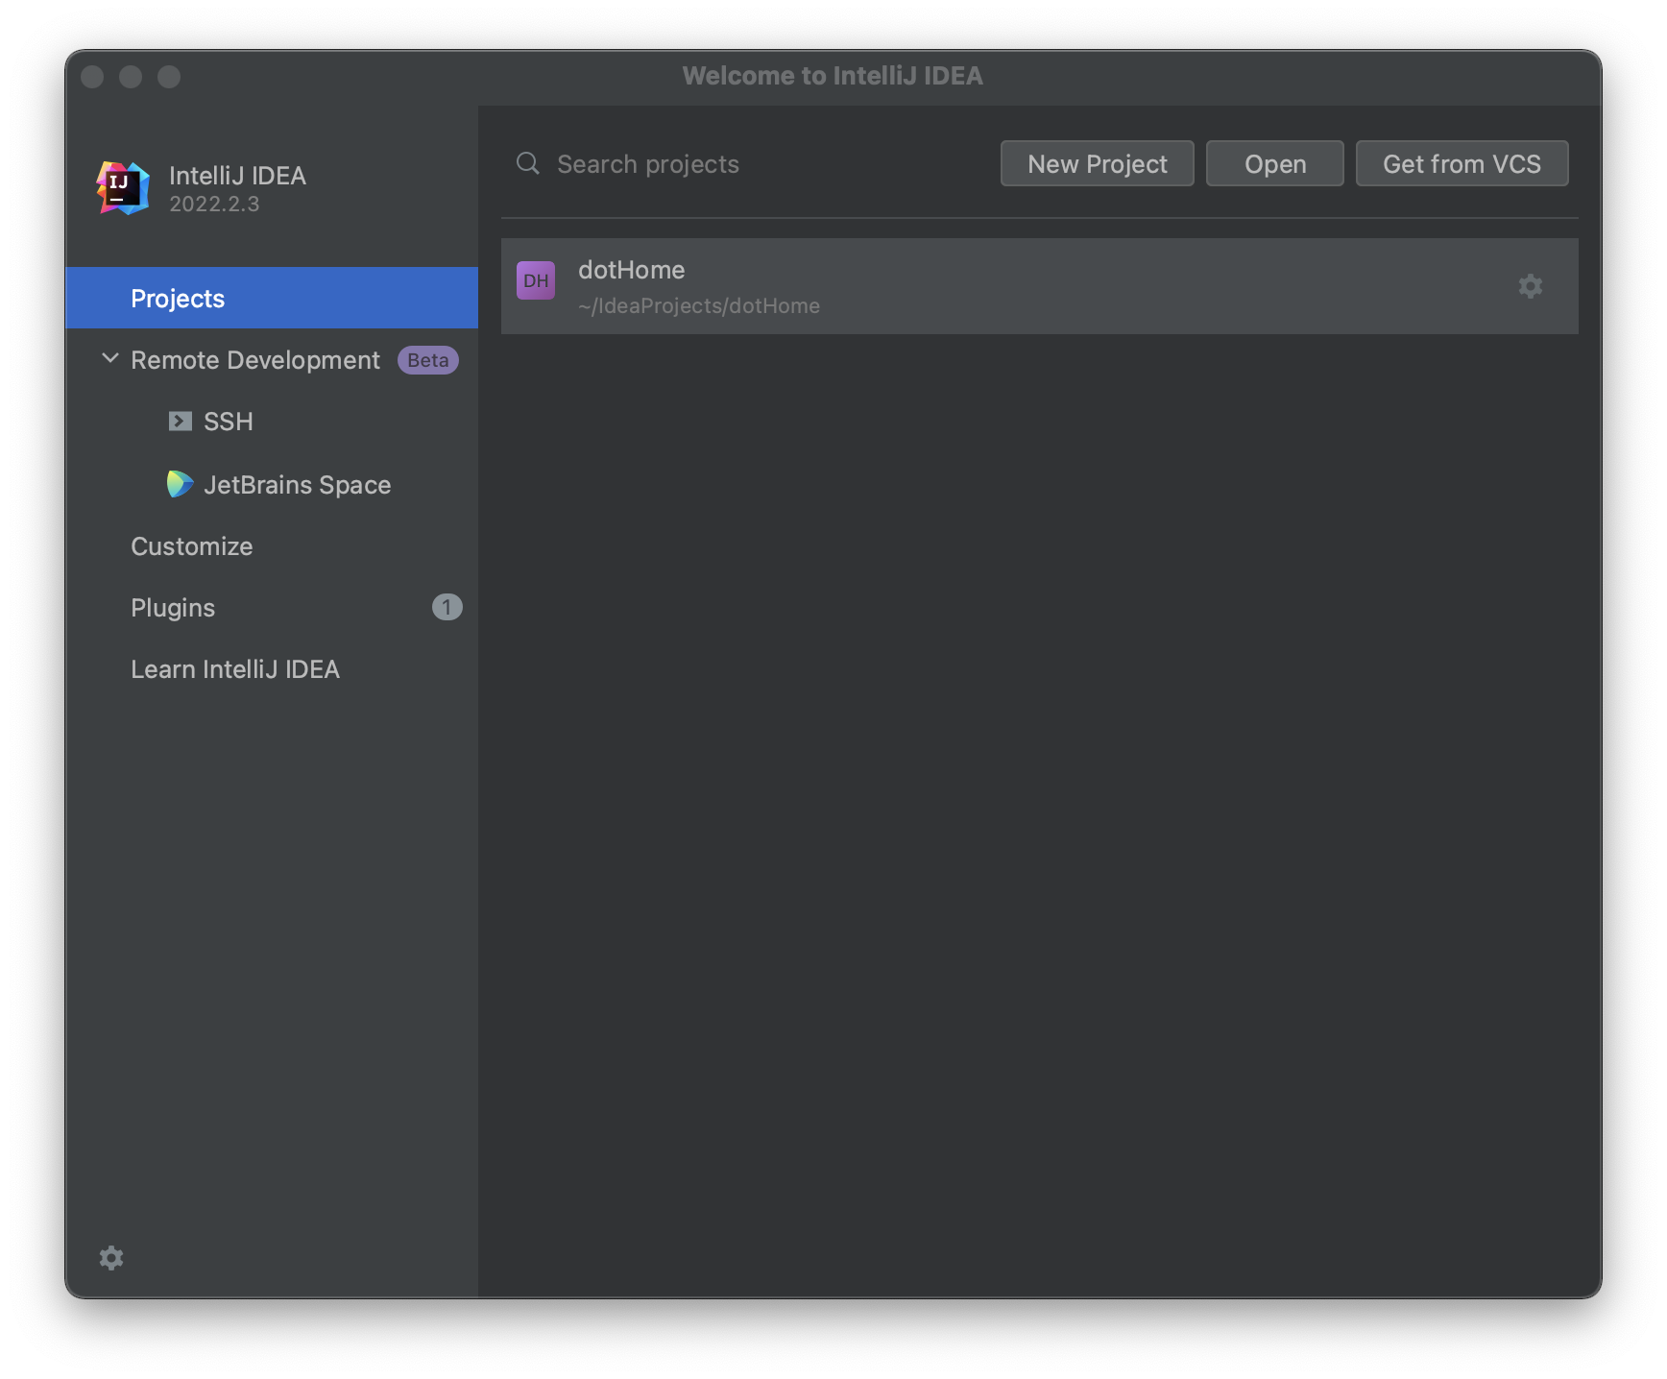The height and width of the screenshot is (1379, 1667).
Task: Select JetBrains Space entry
Action: point(272,485)
